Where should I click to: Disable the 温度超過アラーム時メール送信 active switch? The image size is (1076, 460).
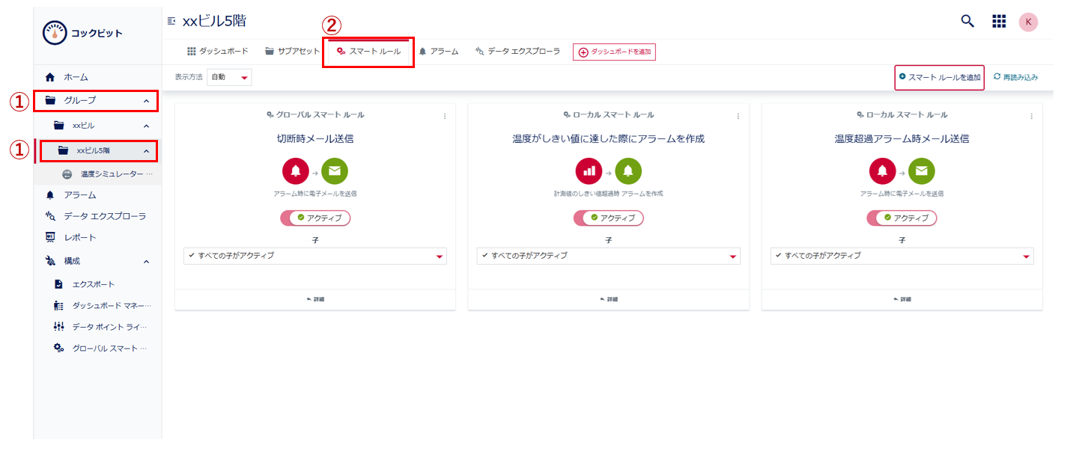(902, 218)
